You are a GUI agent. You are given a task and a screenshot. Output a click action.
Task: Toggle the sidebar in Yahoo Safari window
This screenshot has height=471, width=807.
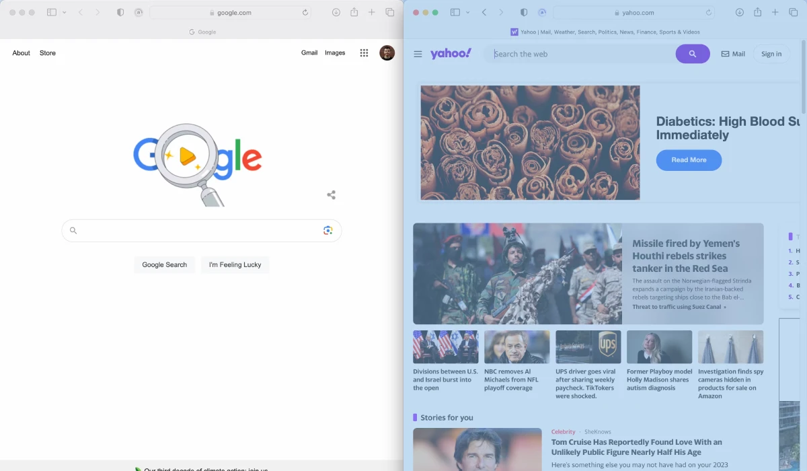[455, 13]
